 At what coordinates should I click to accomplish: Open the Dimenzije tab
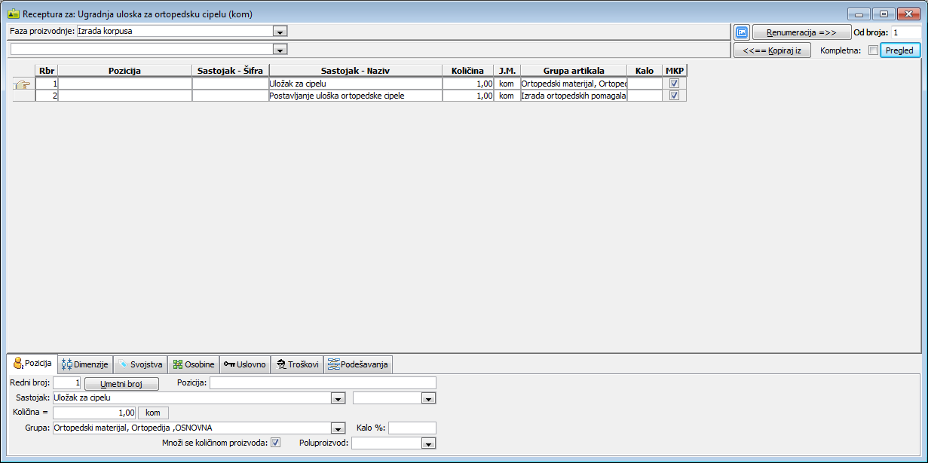[86, 364]
